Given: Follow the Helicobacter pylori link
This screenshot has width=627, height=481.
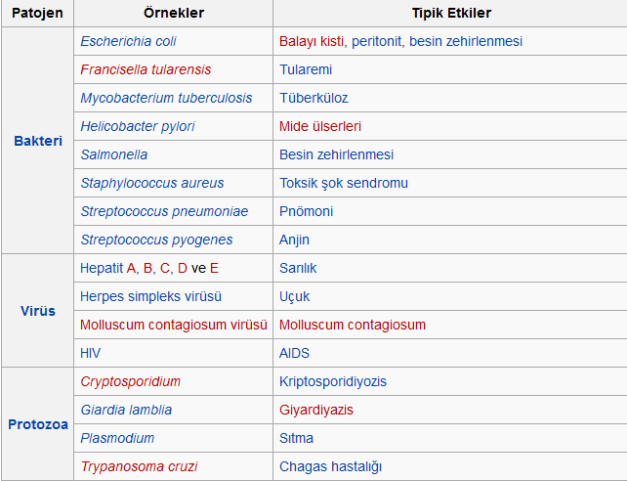Looking at the screenshot, I should 137,126.
